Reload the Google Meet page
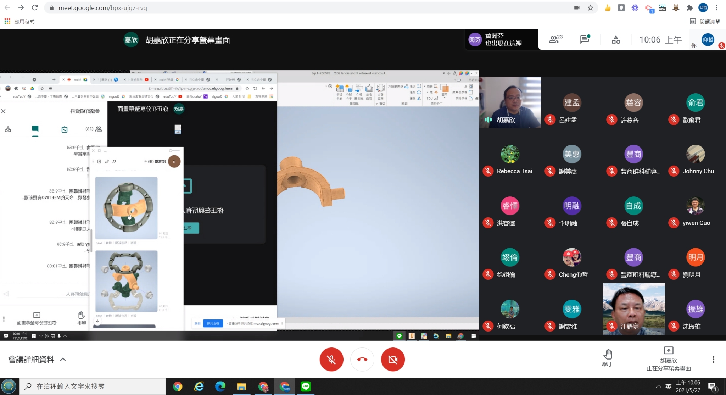This screenshot has width=726, height=395. click(x=35, y=8)
